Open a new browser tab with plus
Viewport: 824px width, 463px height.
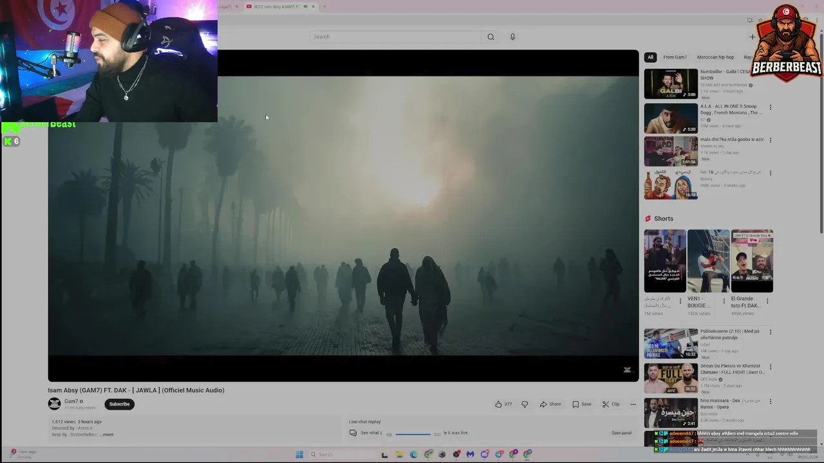324,6
